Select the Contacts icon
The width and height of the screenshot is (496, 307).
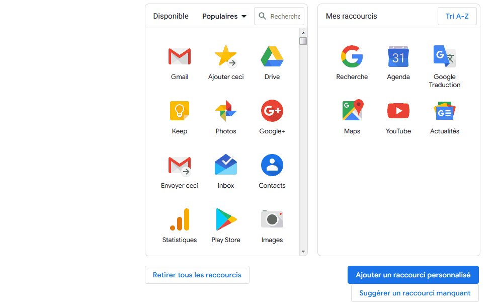click(x=272, y=165)
